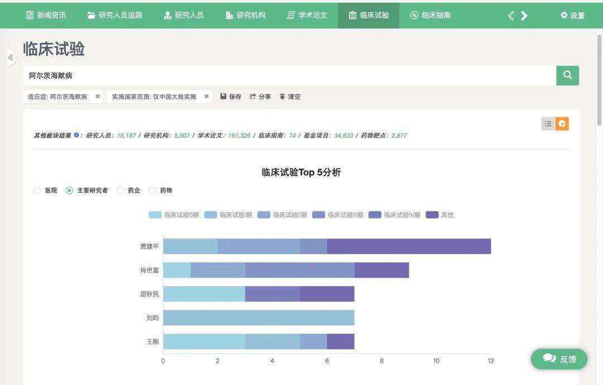Image resolution: width=603 pixels, height=385 pixels.
Task: Collapse the left sidebar with double chevron
Action: 11,57
